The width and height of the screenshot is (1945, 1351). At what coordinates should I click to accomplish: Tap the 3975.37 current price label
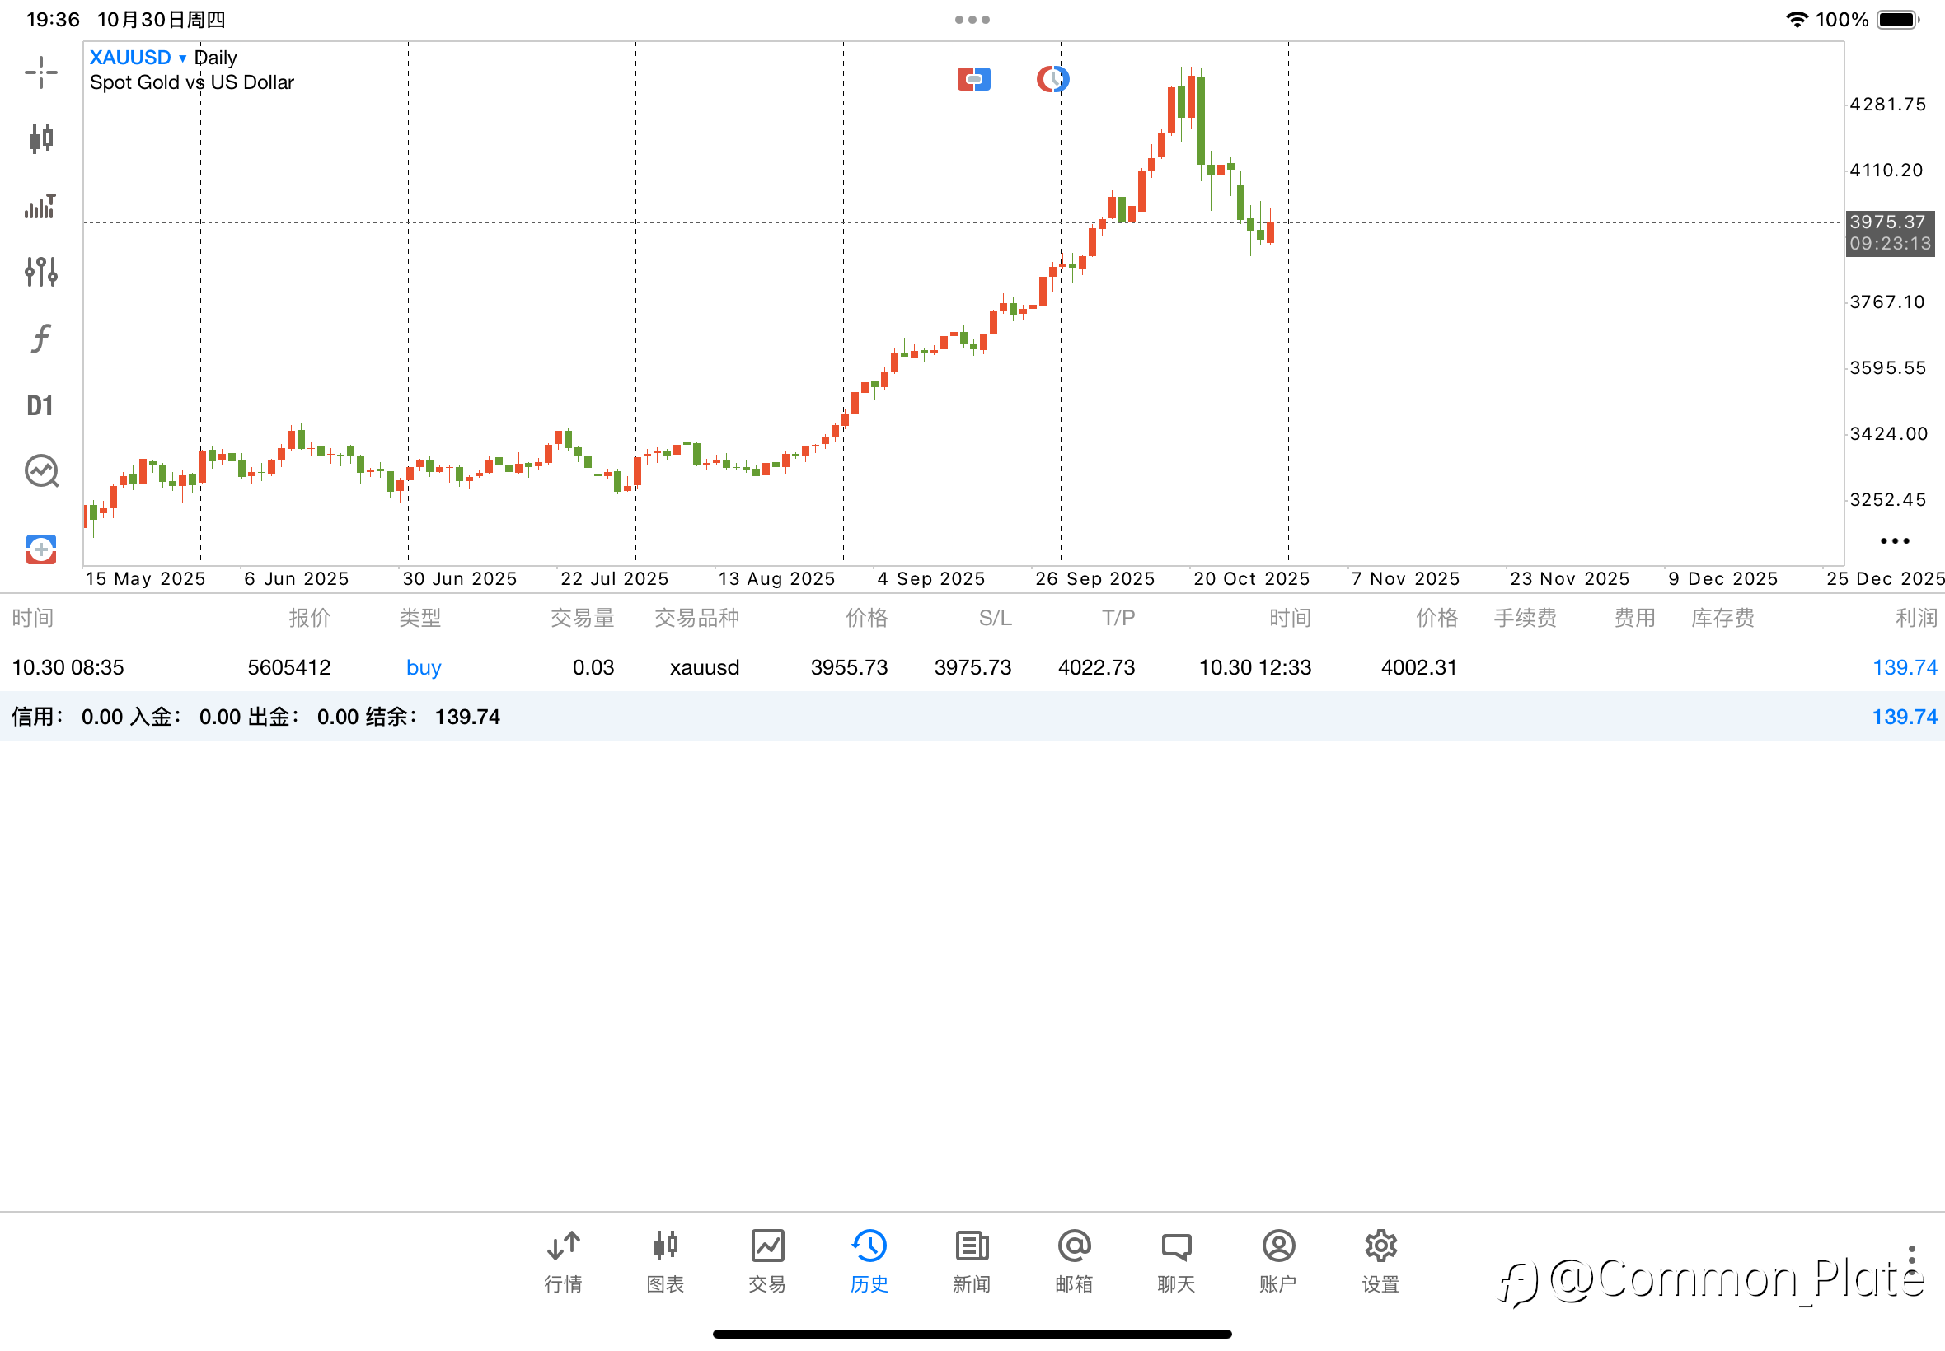(x=1888, y=222)
